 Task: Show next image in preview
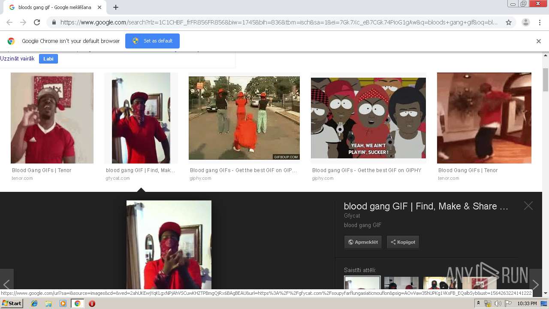536,283
